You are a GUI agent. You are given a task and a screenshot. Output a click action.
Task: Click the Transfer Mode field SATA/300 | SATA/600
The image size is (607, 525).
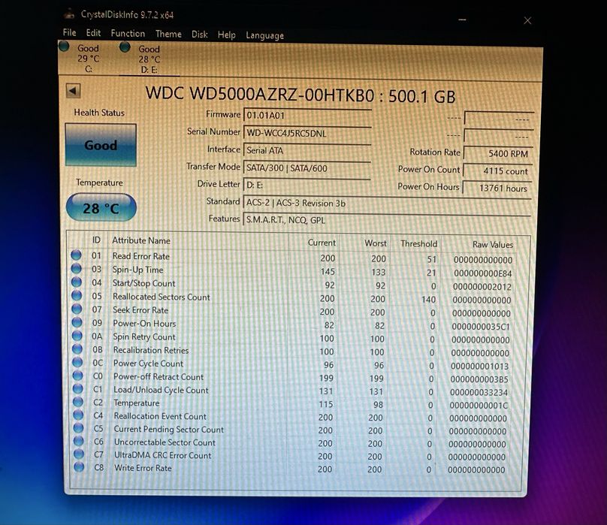(x=307, y=168)
